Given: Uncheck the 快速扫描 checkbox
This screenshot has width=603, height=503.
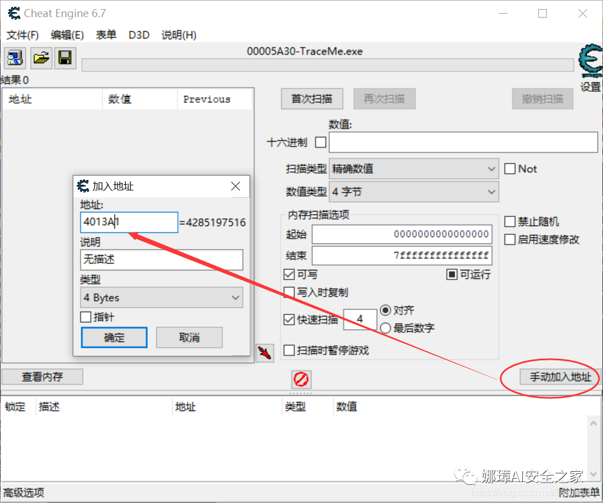Looking at the screenshot, I should point(289,319).
